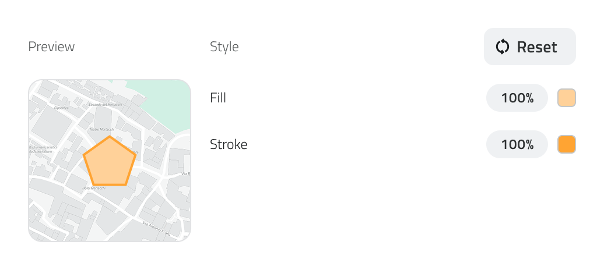604x270 pixels.
Task: Click the Fill opacity 100% field
Action: pyautogui.click(x=517, y=98)
